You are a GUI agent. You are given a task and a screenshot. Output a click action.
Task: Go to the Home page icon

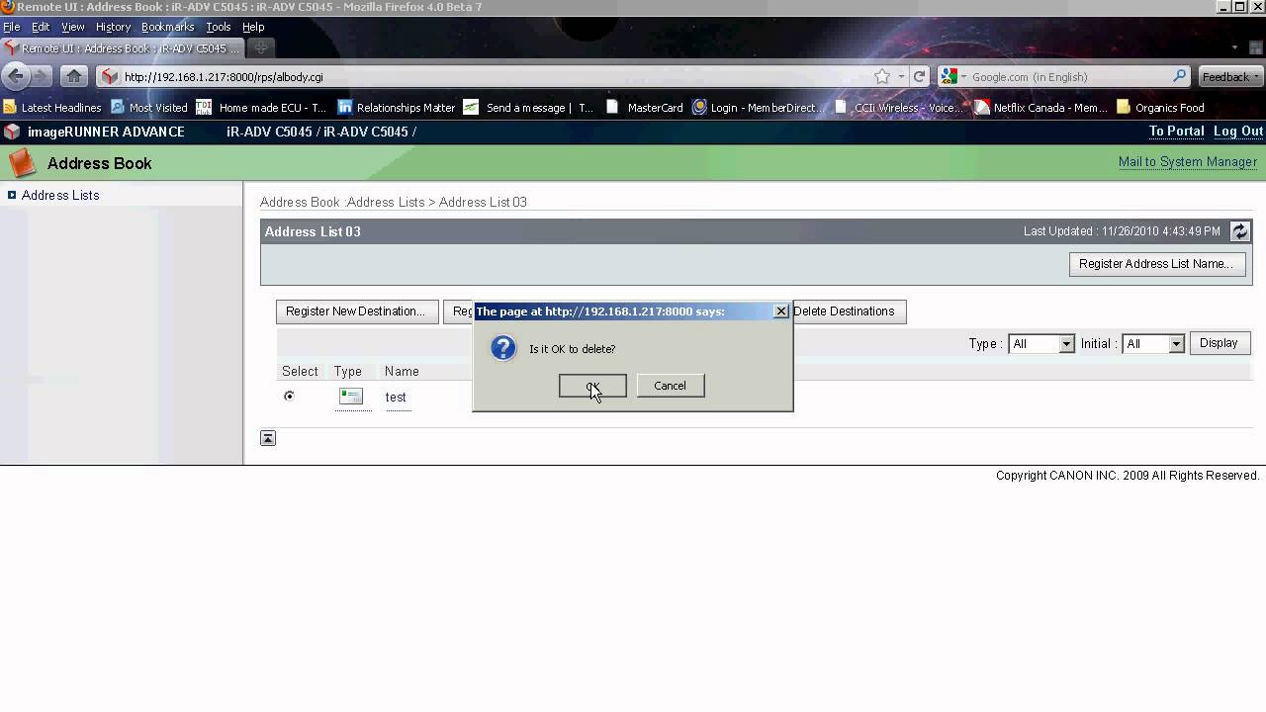coord(74,76)
